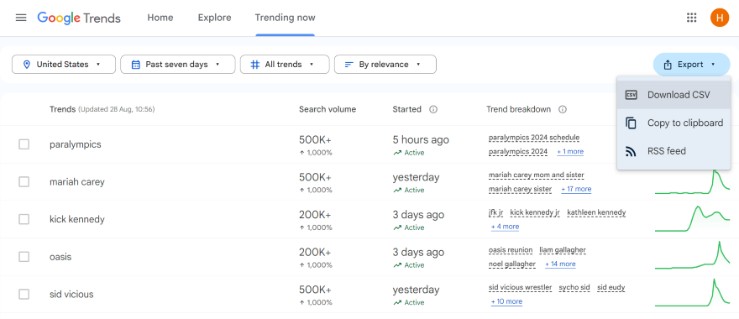Open the kick kennedy trend title

(x=76, y=219)
